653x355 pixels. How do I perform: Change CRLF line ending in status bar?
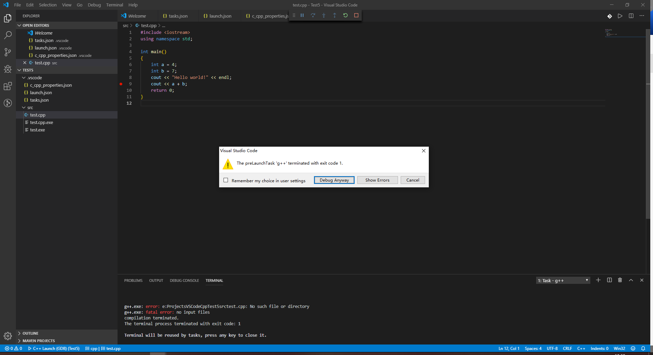(567, 349)
